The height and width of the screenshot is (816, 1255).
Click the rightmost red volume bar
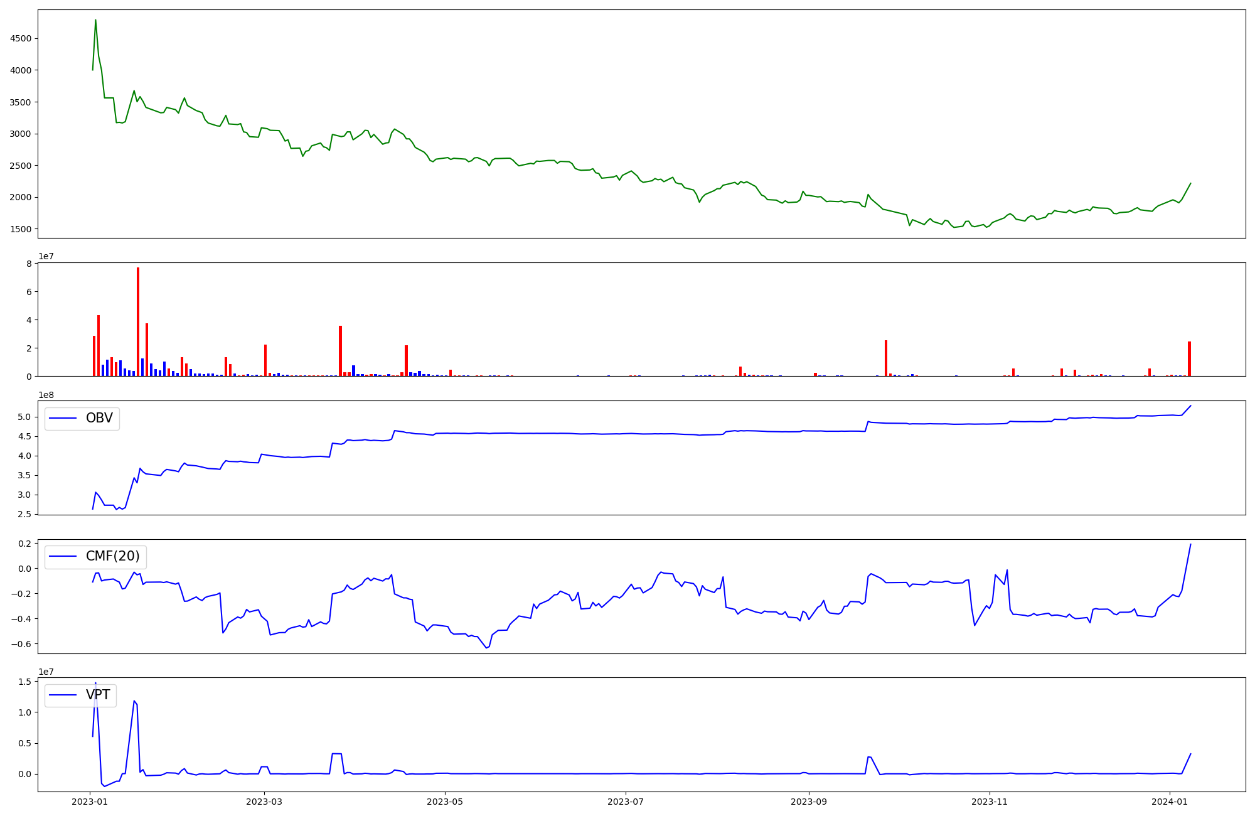click(1189, 358)
